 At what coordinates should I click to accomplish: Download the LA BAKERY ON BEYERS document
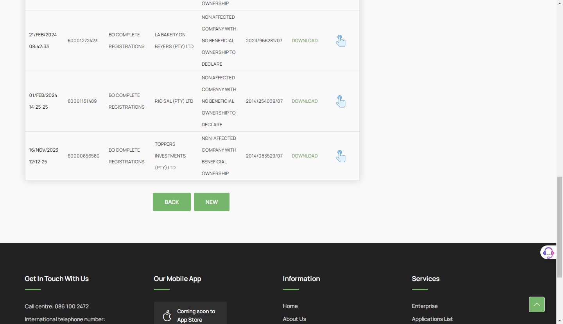pos(304,41)
